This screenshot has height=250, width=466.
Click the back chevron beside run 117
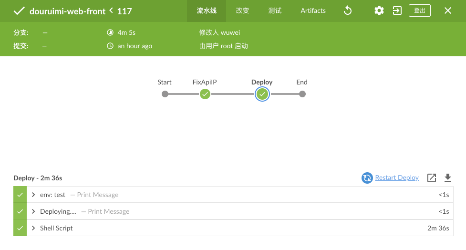tap(111, 10)
